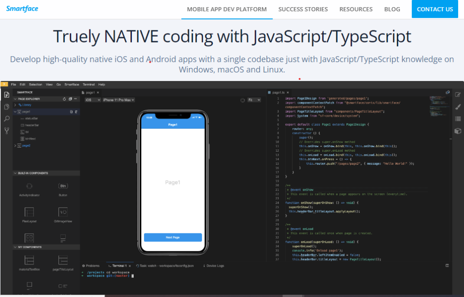Open Mobile App Dev Platform nav link
This screenshot has height=297, width=464.
[x=227, y=9]
